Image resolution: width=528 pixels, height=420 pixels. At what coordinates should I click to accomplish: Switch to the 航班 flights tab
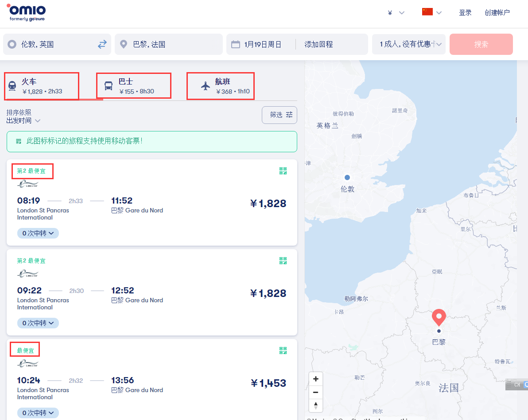pos(221,86)
